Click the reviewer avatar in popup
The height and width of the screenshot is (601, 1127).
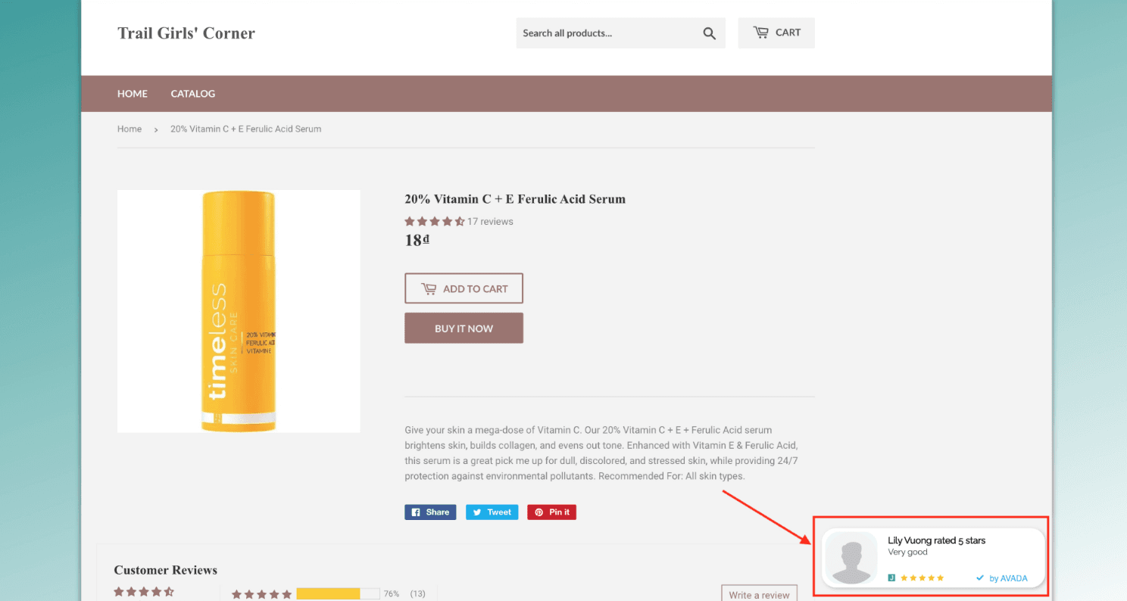click(851, 558)
